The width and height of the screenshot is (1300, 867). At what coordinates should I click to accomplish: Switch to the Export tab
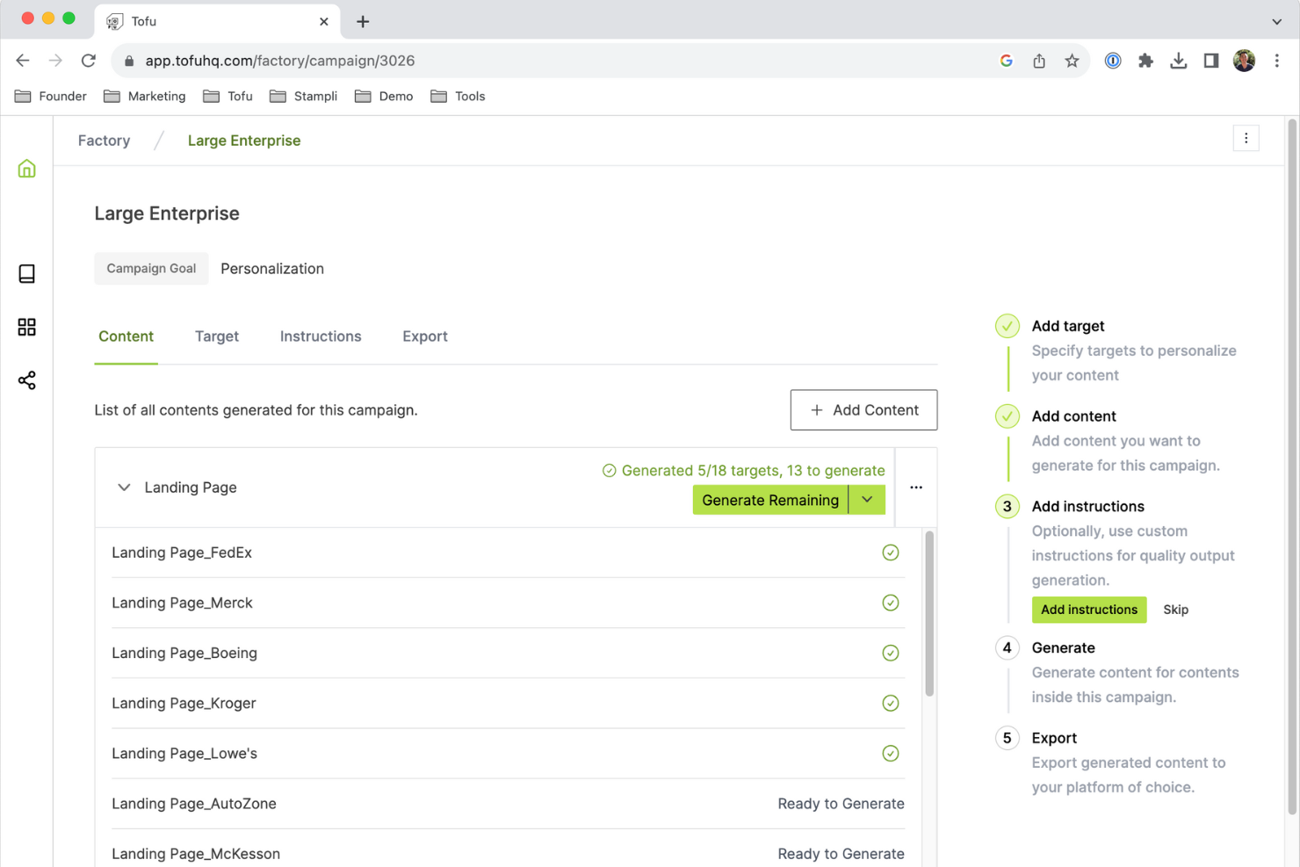pyautogui.click(x=425, y=336)
